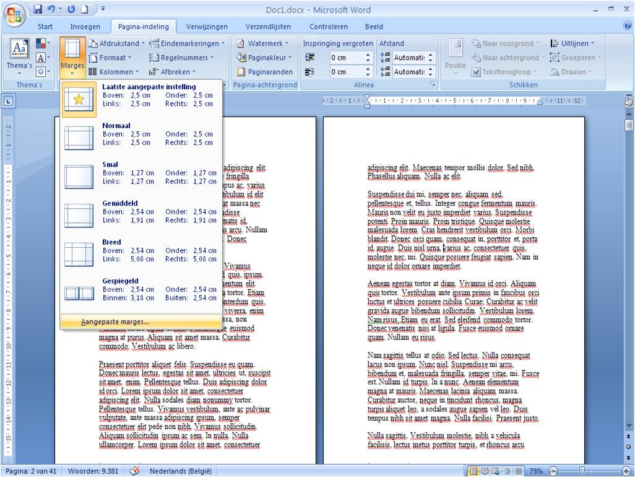
Task: Zoom in with the plus button
Action: (626, 471)
